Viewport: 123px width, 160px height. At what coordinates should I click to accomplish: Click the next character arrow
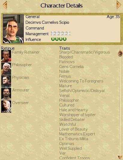tap(119, 5)
